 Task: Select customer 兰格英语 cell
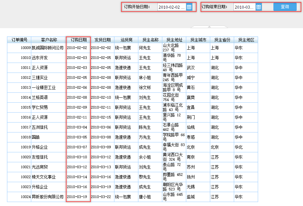click(x=49, y=97)
